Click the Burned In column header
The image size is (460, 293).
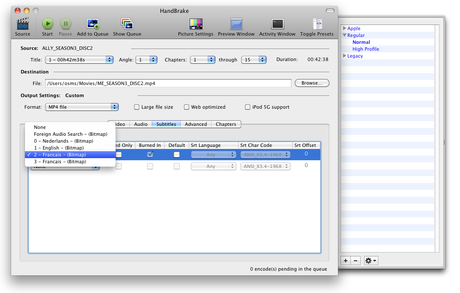[x=150, y=145]
